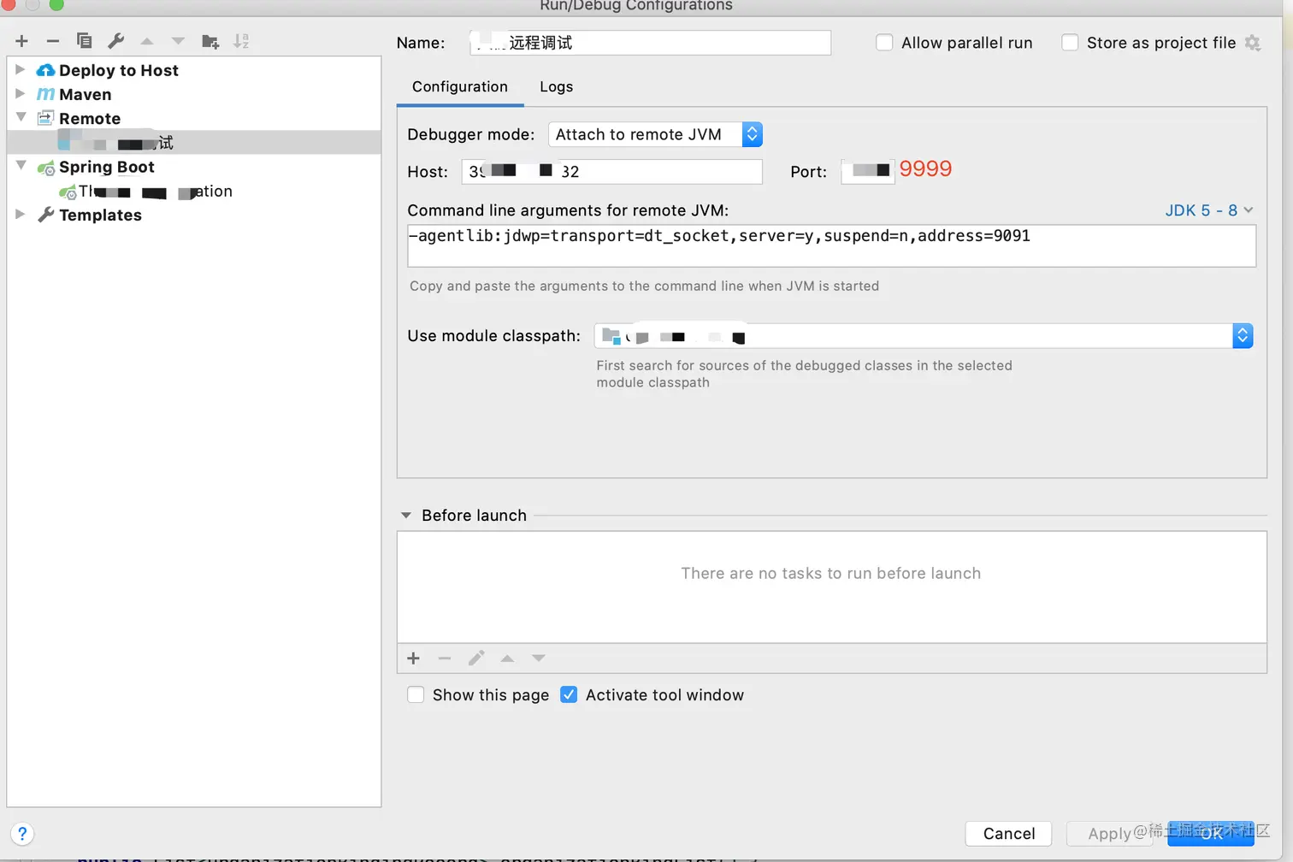Open the edit templates wrench icon
The image size is (1293, 862).
click(x=115, y=41)
